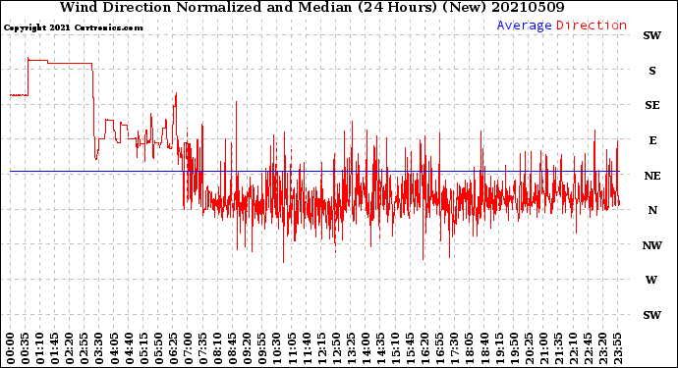Click the 12:50 time axis label

(x=336, y=348)
